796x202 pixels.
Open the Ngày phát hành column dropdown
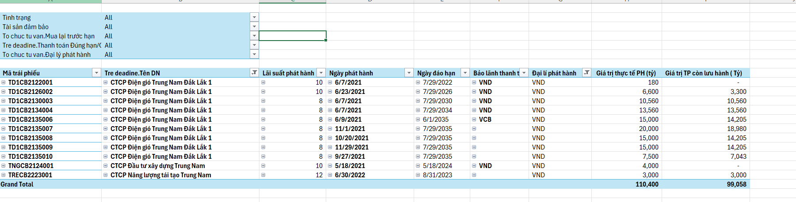(x=409, y=73)
